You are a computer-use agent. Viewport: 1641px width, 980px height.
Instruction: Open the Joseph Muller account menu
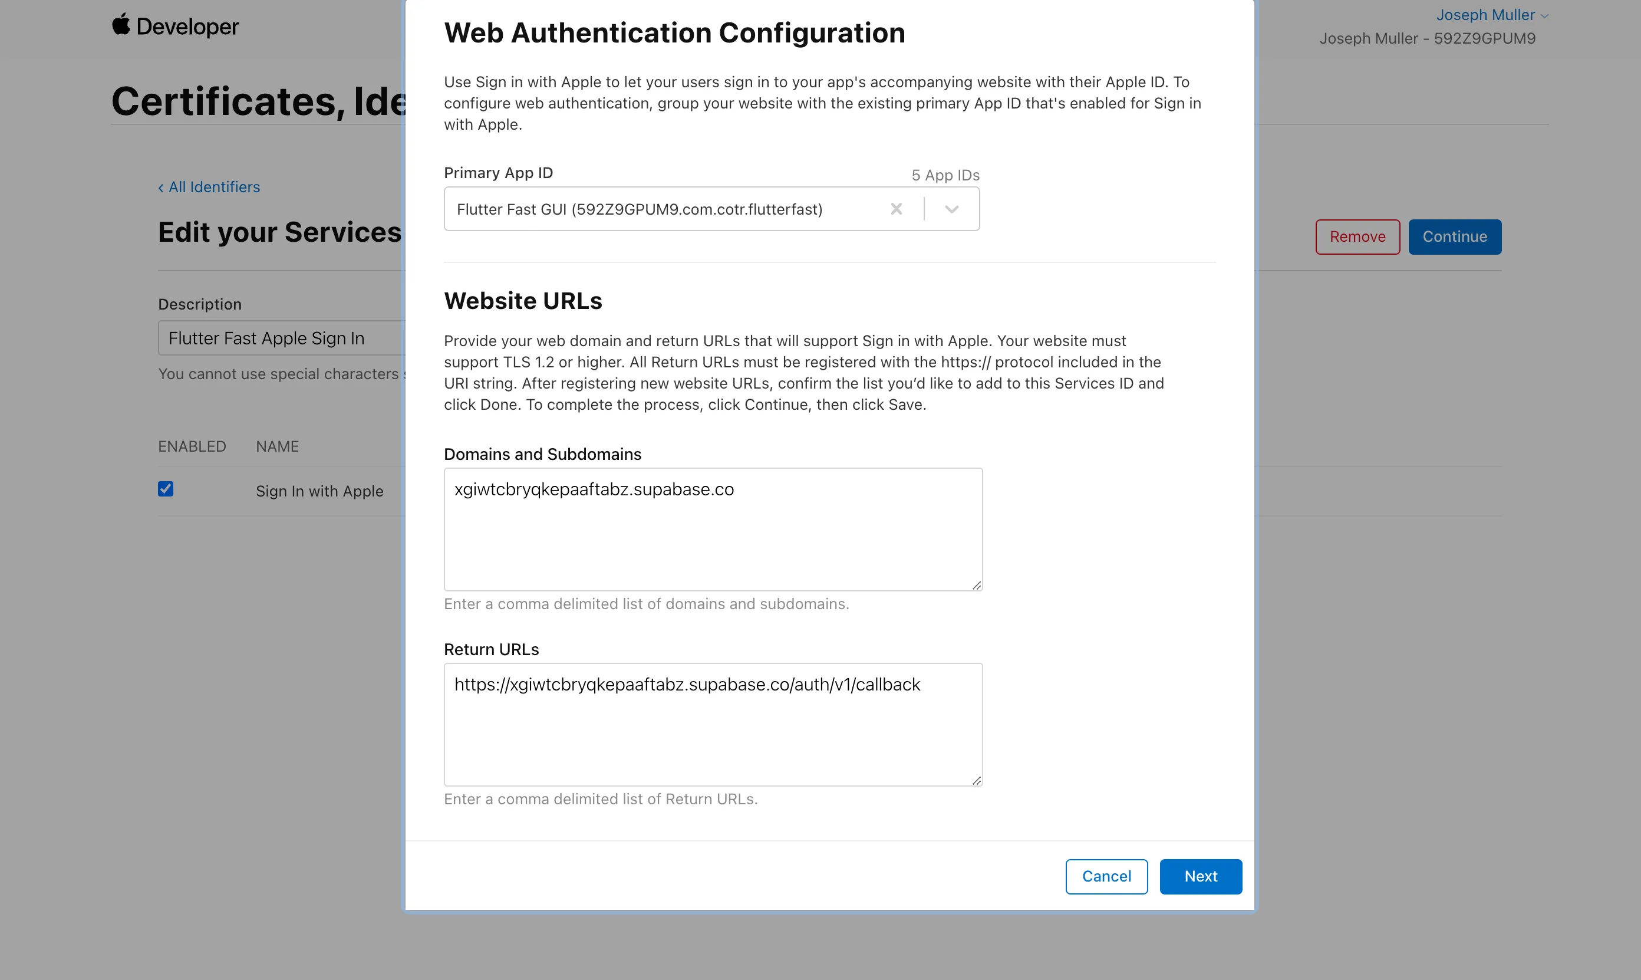point(1492,15)
